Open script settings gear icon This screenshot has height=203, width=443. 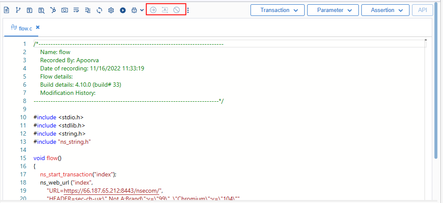(111, 10)
